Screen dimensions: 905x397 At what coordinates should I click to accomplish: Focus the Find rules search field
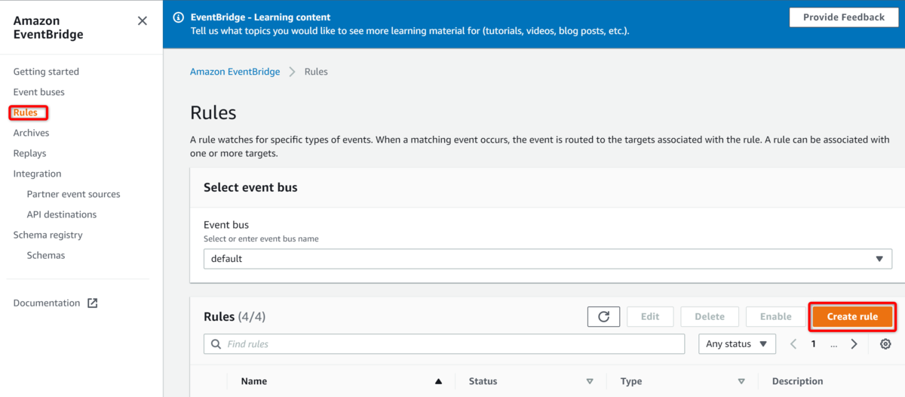(444, 344)
